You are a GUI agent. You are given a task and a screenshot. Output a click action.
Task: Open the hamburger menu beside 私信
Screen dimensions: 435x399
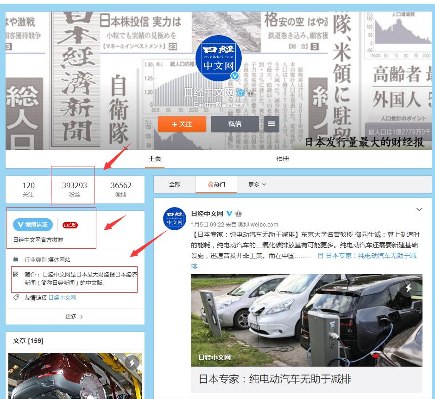point(271,124)
